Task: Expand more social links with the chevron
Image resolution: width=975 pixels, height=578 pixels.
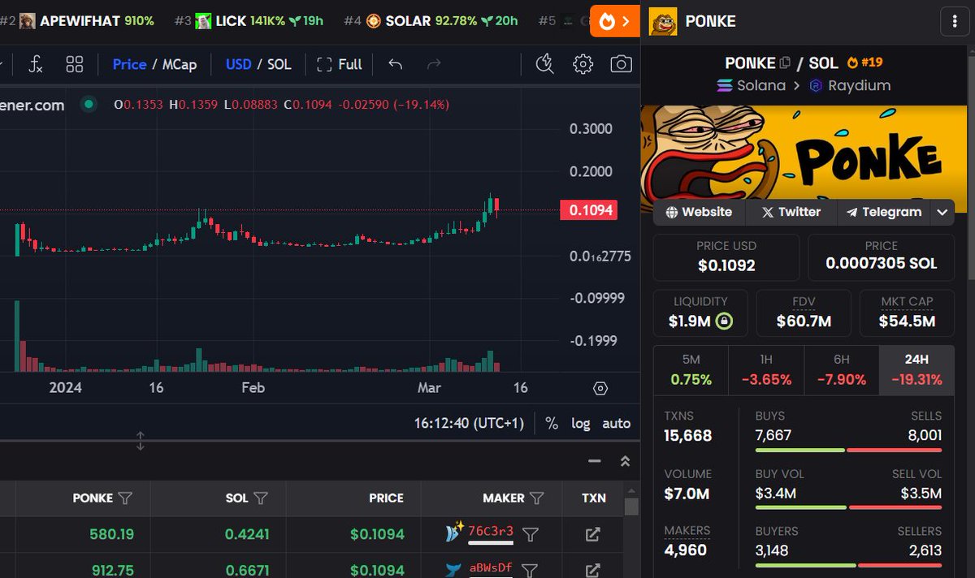Action: pyautogui.click(x=942, y=212)
